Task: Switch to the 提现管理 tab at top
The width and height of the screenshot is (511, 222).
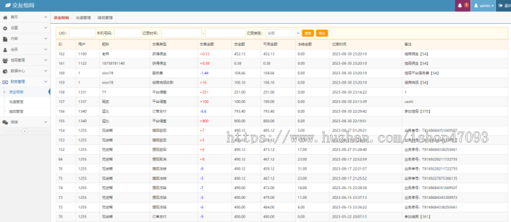Action: tap(105, 18)
